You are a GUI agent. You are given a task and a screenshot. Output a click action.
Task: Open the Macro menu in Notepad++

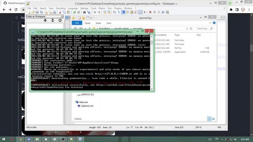(102, 8)
